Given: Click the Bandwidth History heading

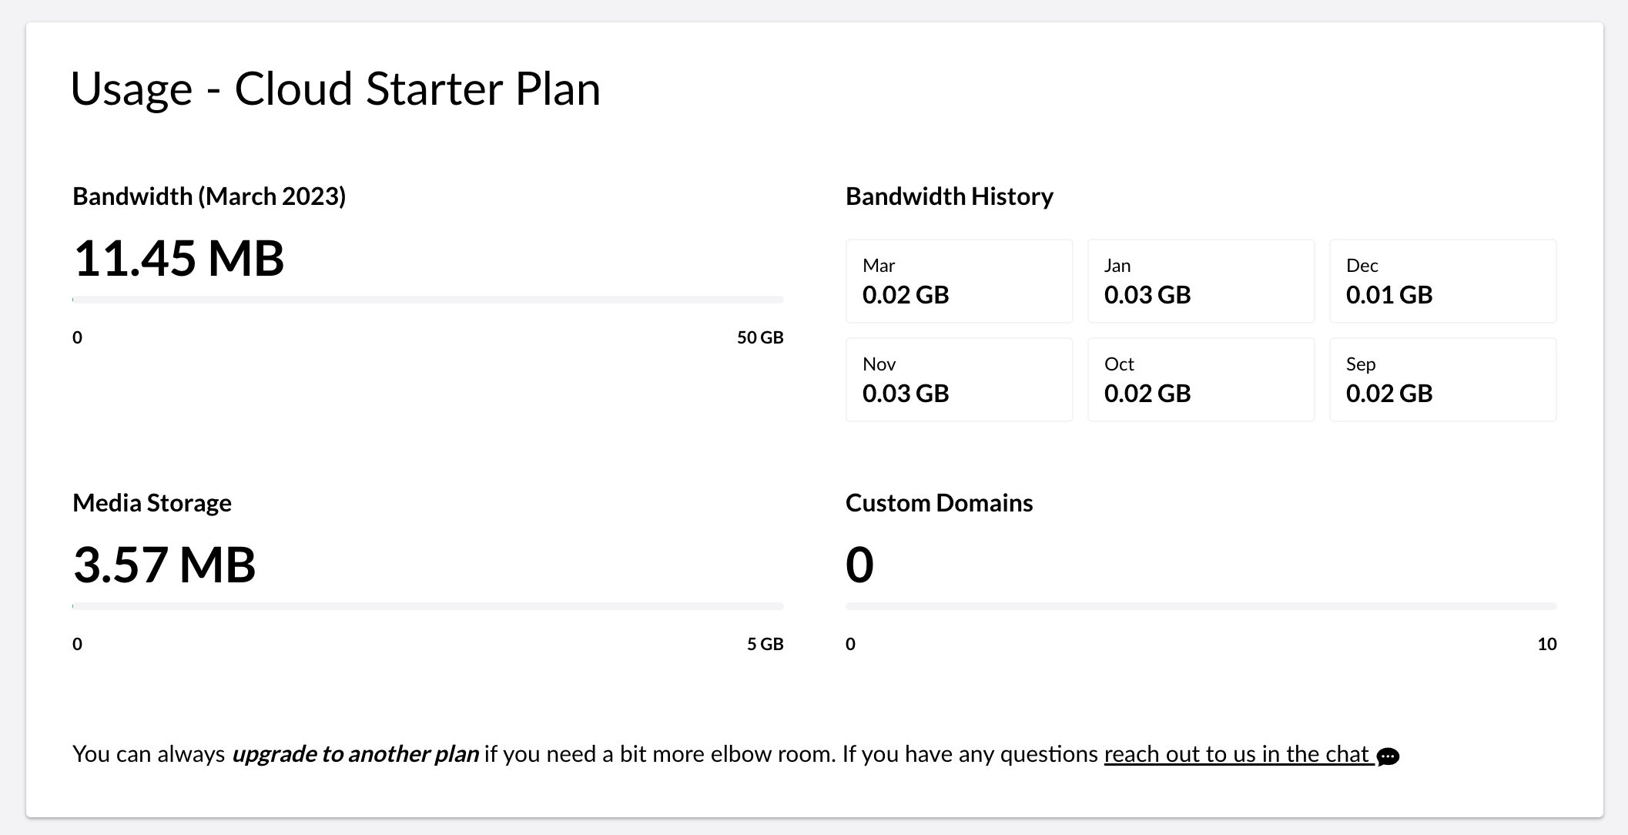Looking at the screenshot, I should [x=950, y=196].
